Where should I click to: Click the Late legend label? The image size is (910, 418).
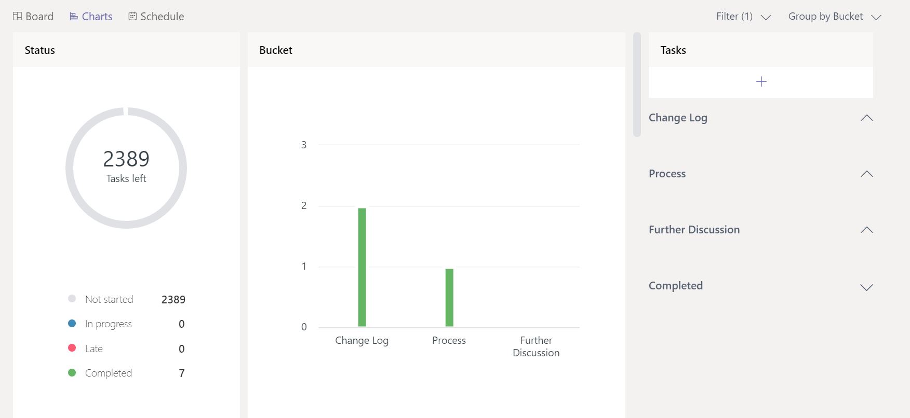click(94, 349)
